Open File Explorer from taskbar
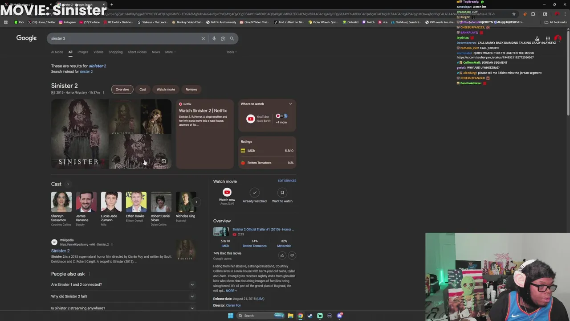 coord(290,316)
